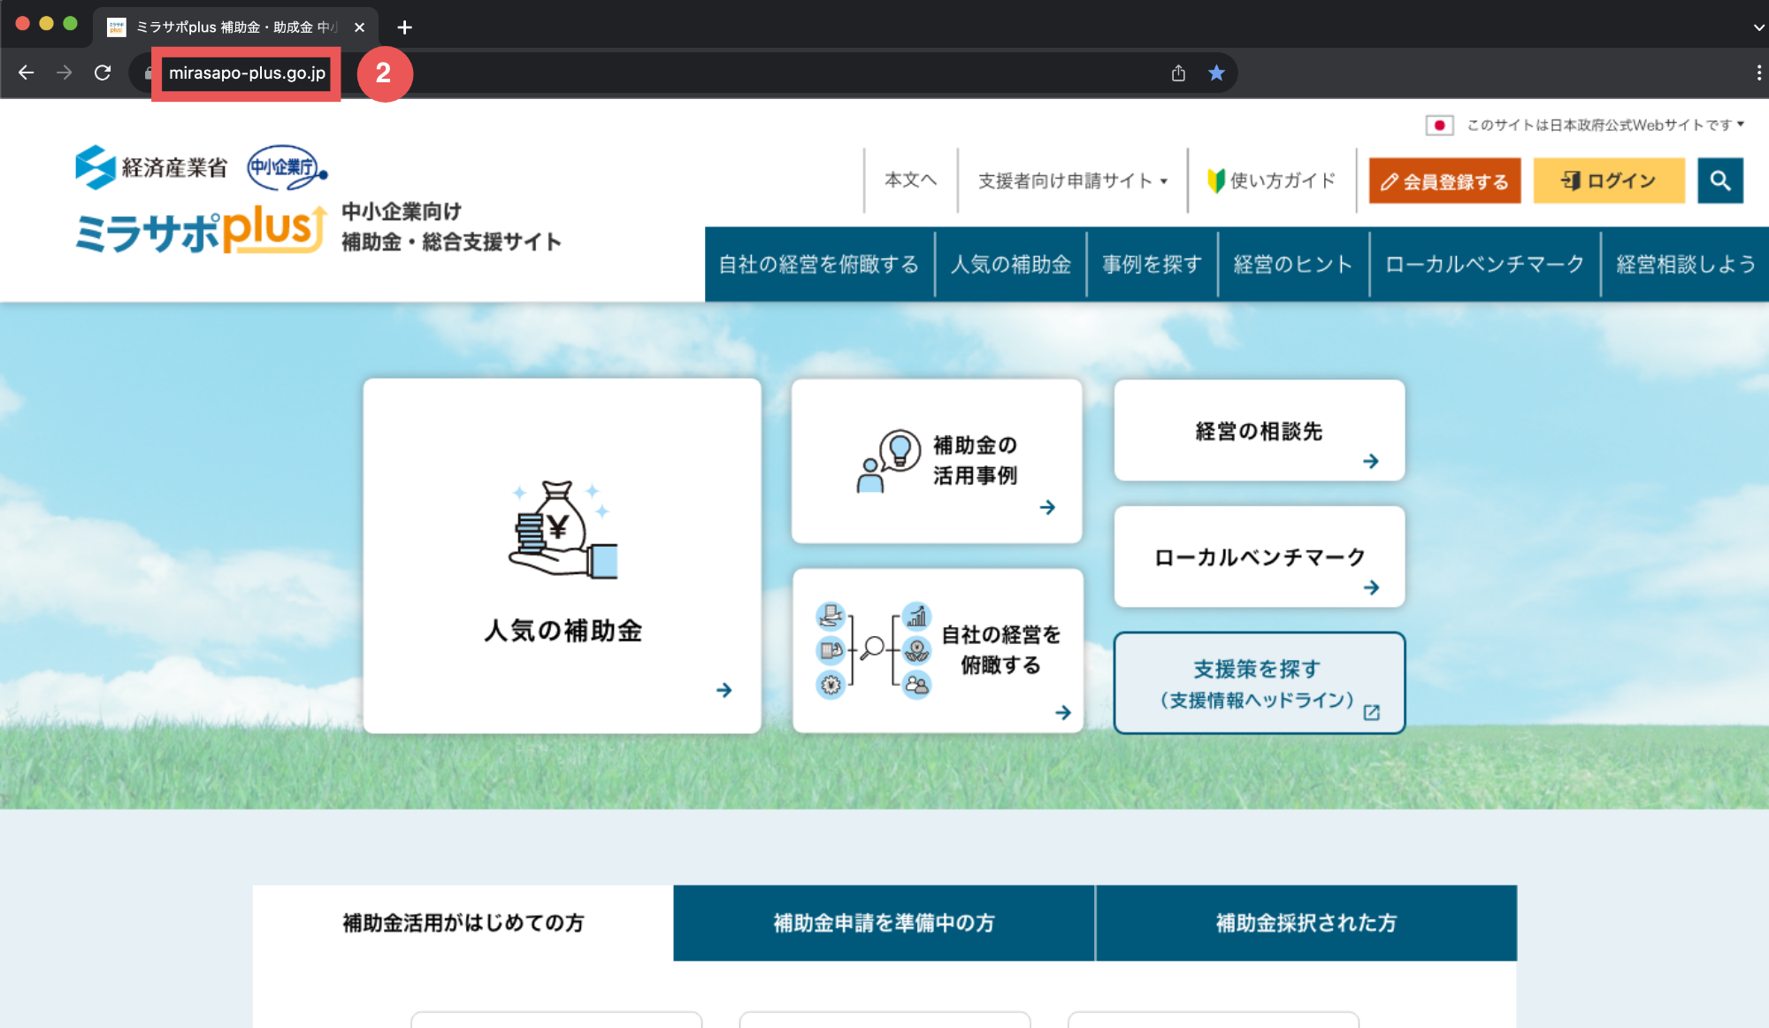The width and height of the screenshot is (1769, 1028).
Task: Expand the tab list chevron at top right
Action: coord(1758,27)
